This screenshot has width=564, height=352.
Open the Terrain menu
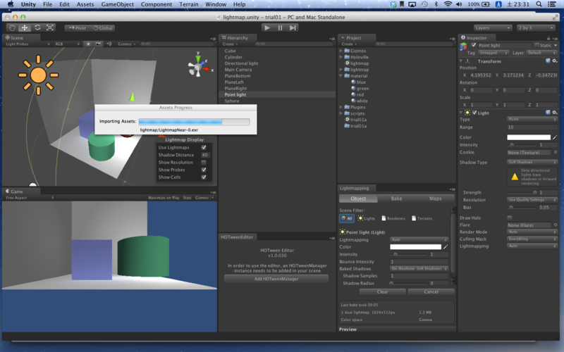tap(188, 4)
